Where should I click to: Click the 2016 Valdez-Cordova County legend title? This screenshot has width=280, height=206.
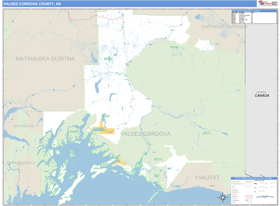click(254, 179)
